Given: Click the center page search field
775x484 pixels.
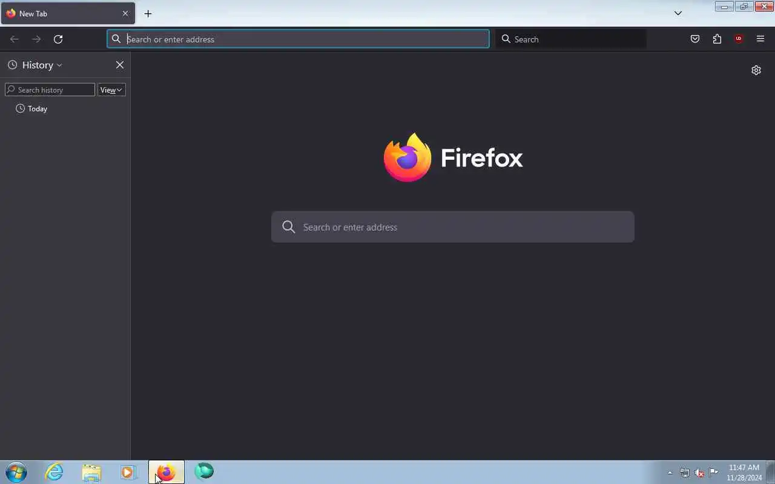Looking at the screenshot, I should coord(453,227).
